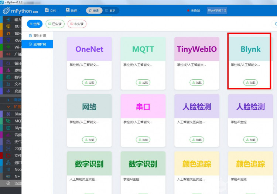
Task: Open the TinyWebIO card banner
Action: (197, 49)
